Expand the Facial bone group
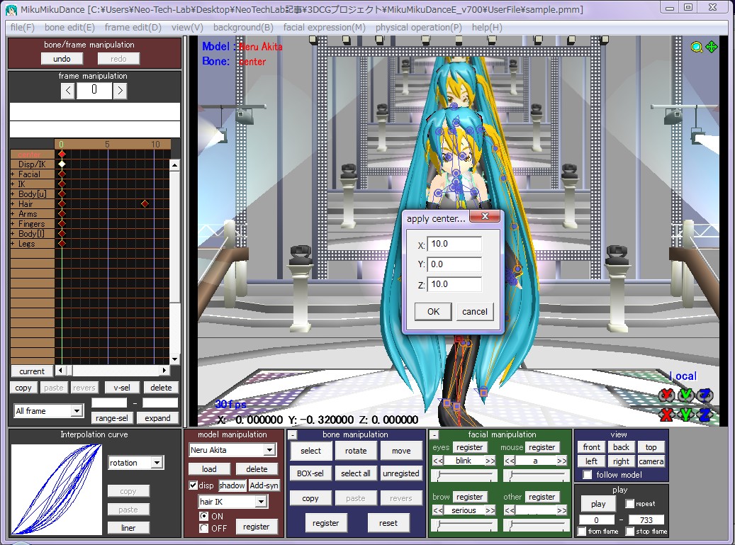Screen dimensions: 735x545 13,174
